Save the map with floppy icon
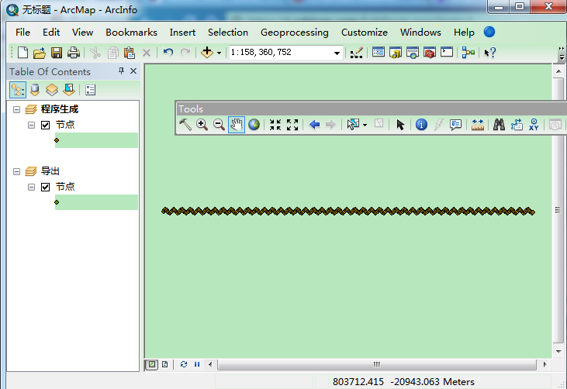Image resolution: width=567 pixels, height=389 pixels. pos(57,53)
